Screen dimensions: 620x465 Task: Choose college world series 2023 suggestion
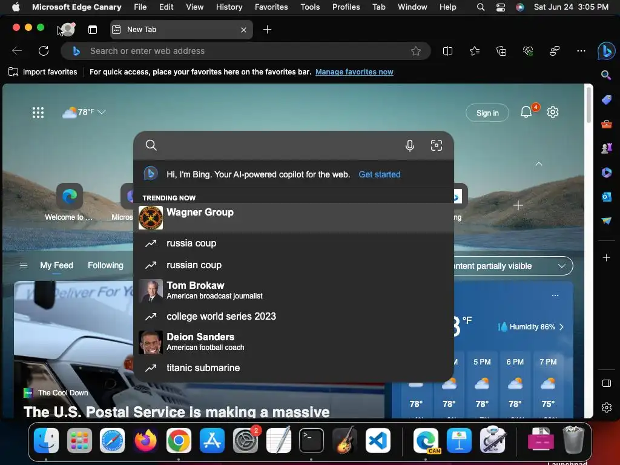pos(294,316)
